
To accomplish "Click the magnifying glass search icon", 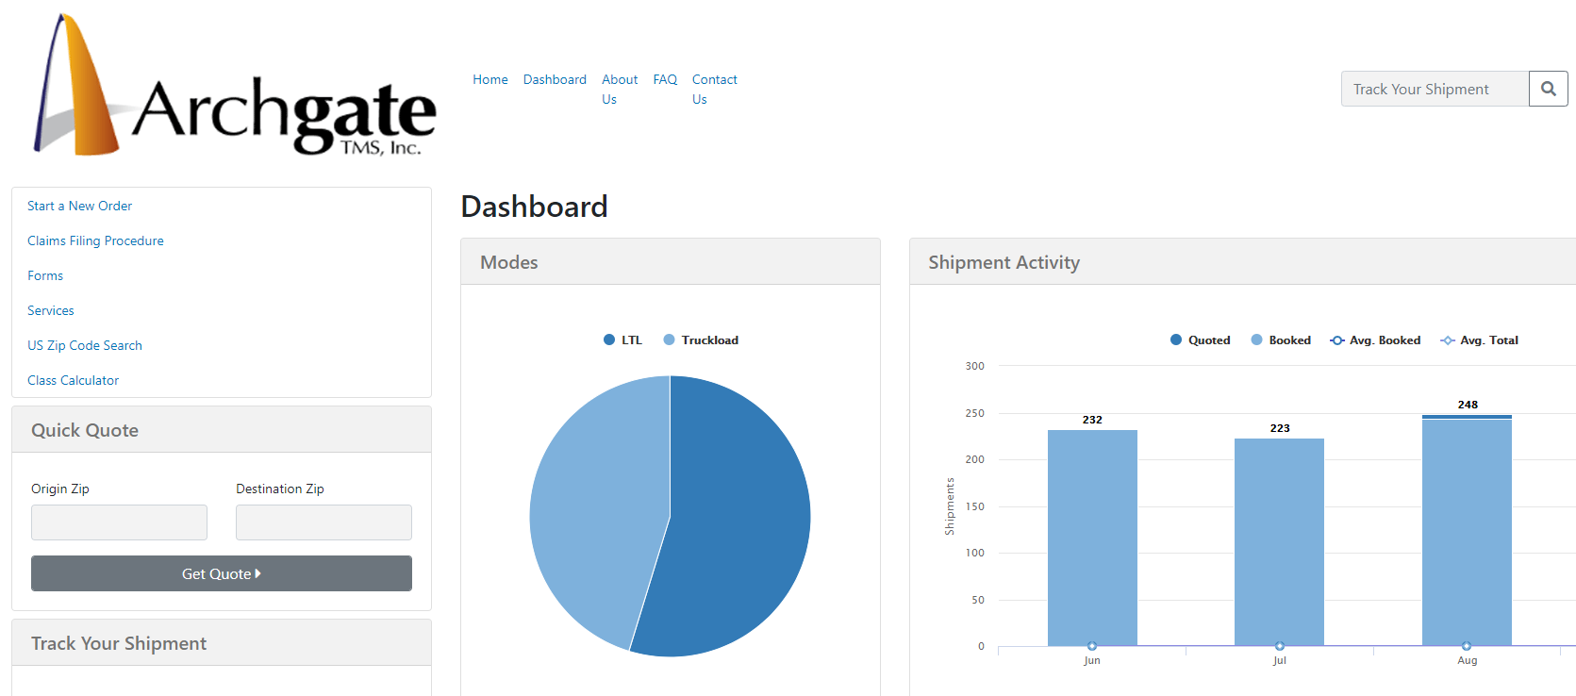I will click(x=1548, y=89).
